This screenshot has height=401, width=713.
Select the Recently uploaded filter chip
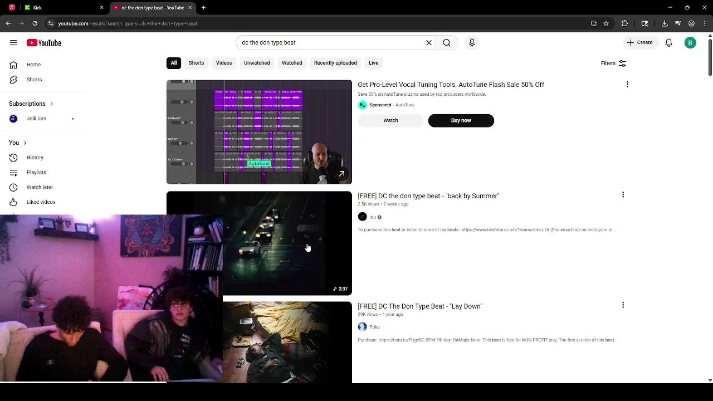click(335, 63)
